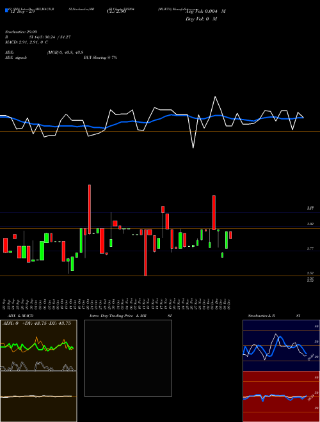320x422 pixels.
Task: Click the 'ADX & MACD' panel title
Action: 20,316
